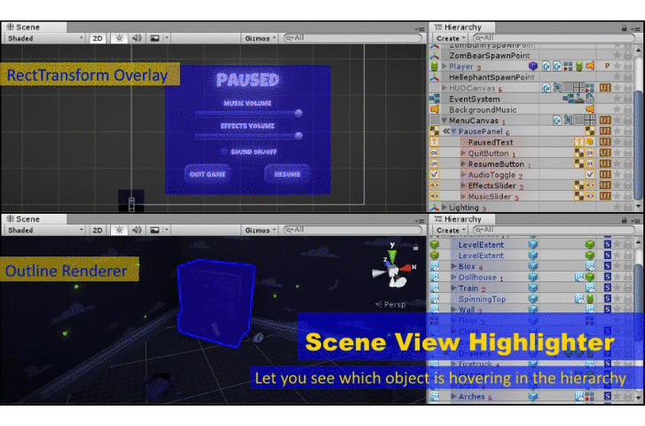
Task: Click the S static badge in Train row
Action: [608, 288]
